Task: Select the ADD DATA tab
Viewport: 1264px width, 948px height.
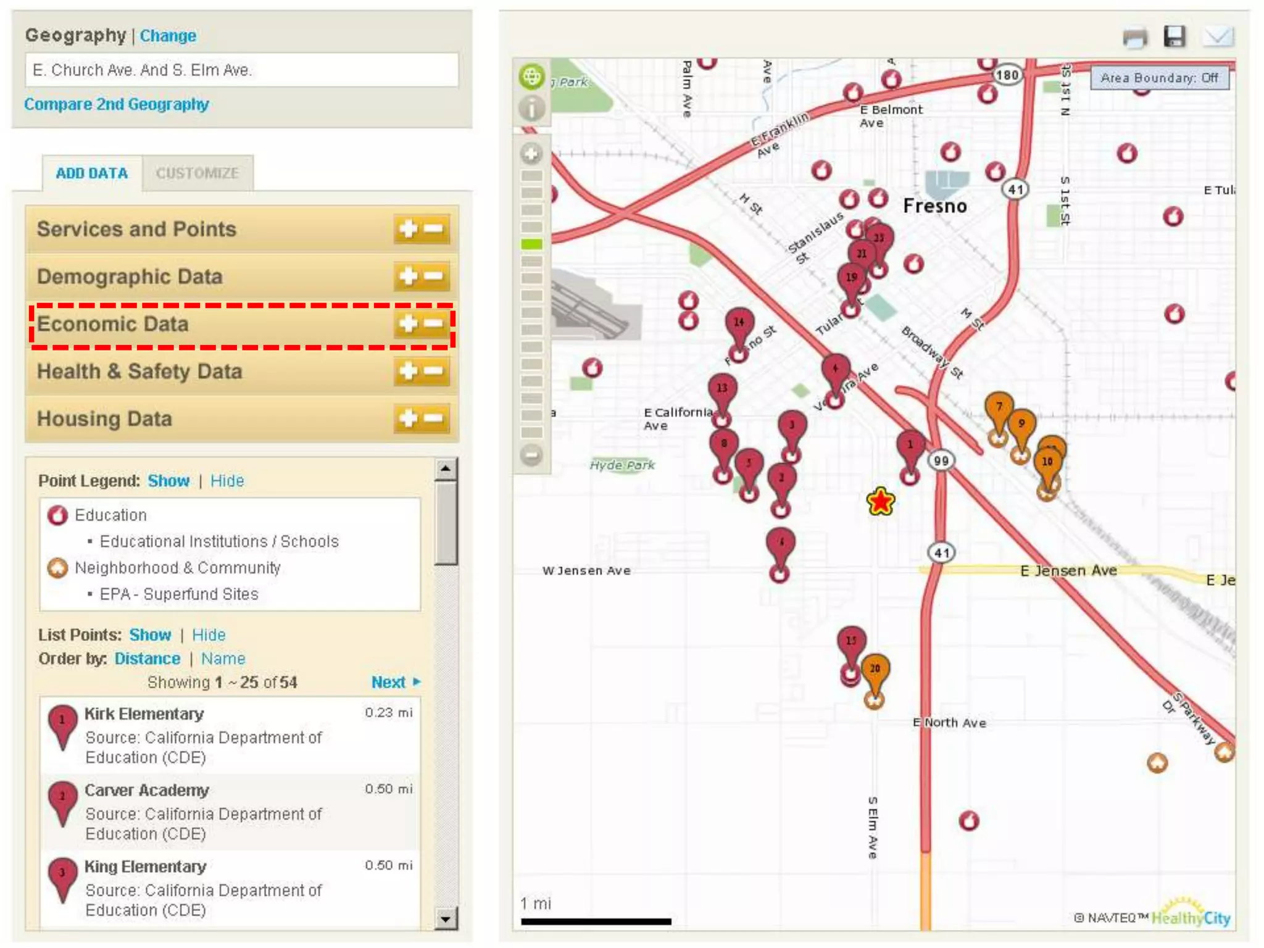Action: 92,173
